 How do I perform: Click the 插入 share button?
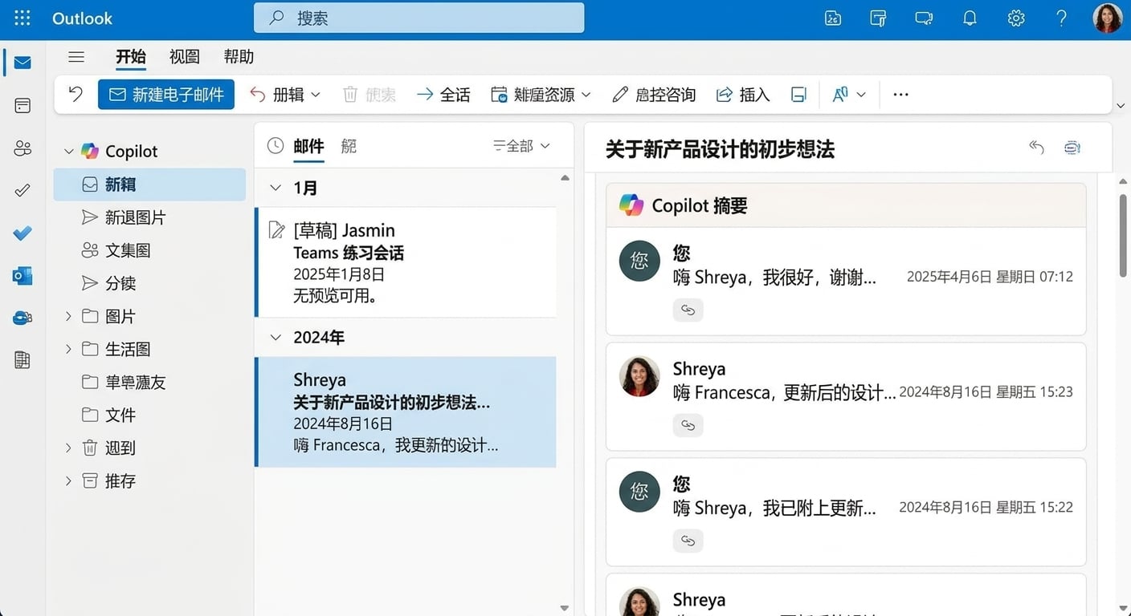743,95
